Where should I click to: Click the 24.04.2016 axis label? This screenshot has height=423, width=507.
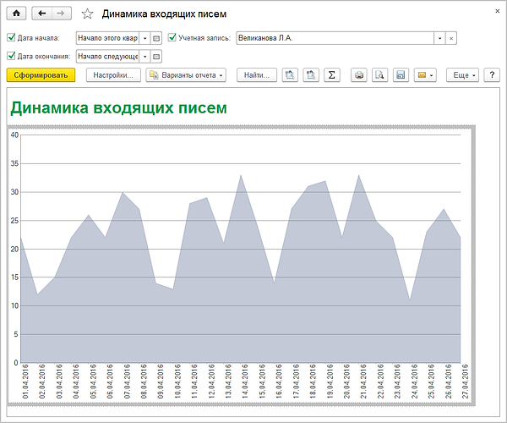coord(414,382)
